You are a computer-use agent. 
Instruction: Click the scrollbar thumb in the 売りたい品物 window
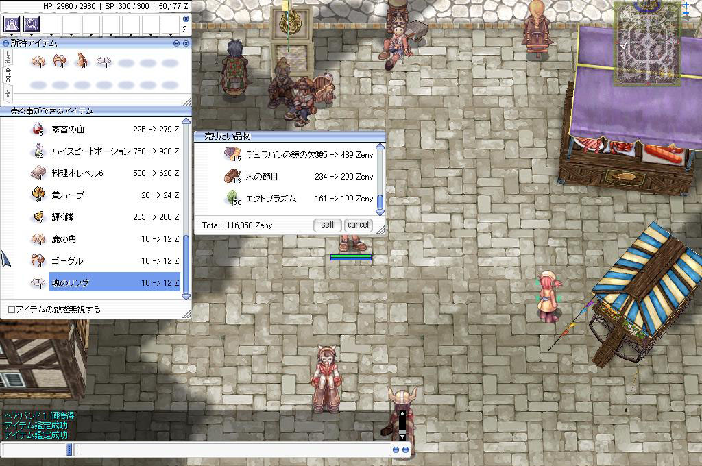pyautogui.click(x=380, y=201)
